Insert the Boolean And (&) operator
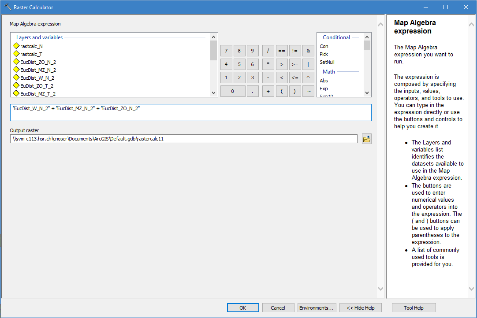 click(x=308, y=51)
